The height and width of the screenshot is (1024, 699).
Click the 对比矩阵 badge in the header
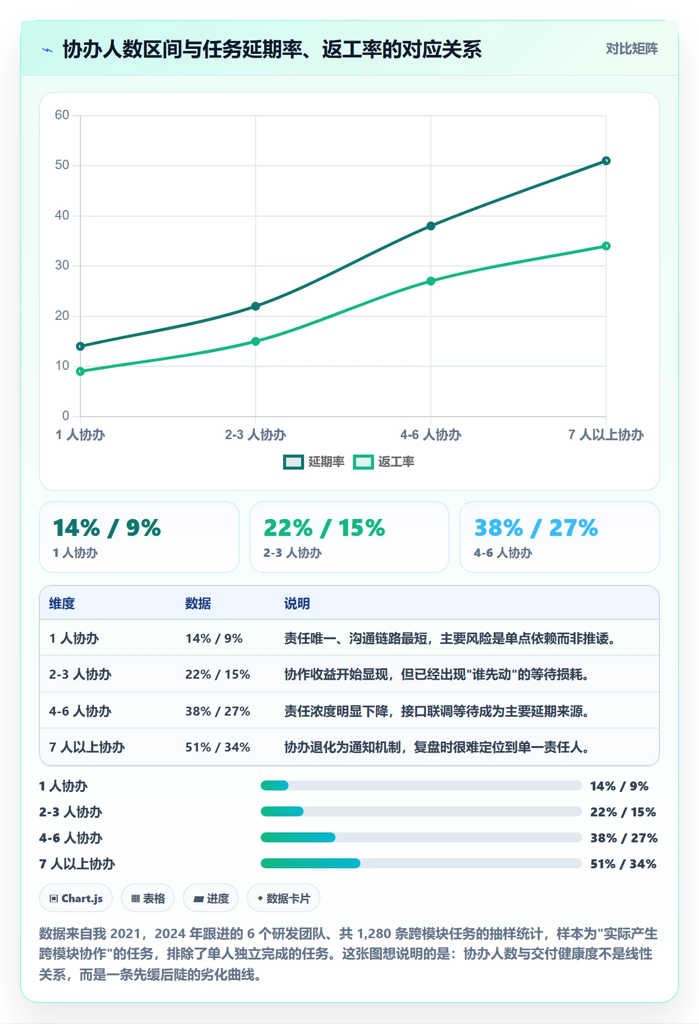tap(632, 49)
